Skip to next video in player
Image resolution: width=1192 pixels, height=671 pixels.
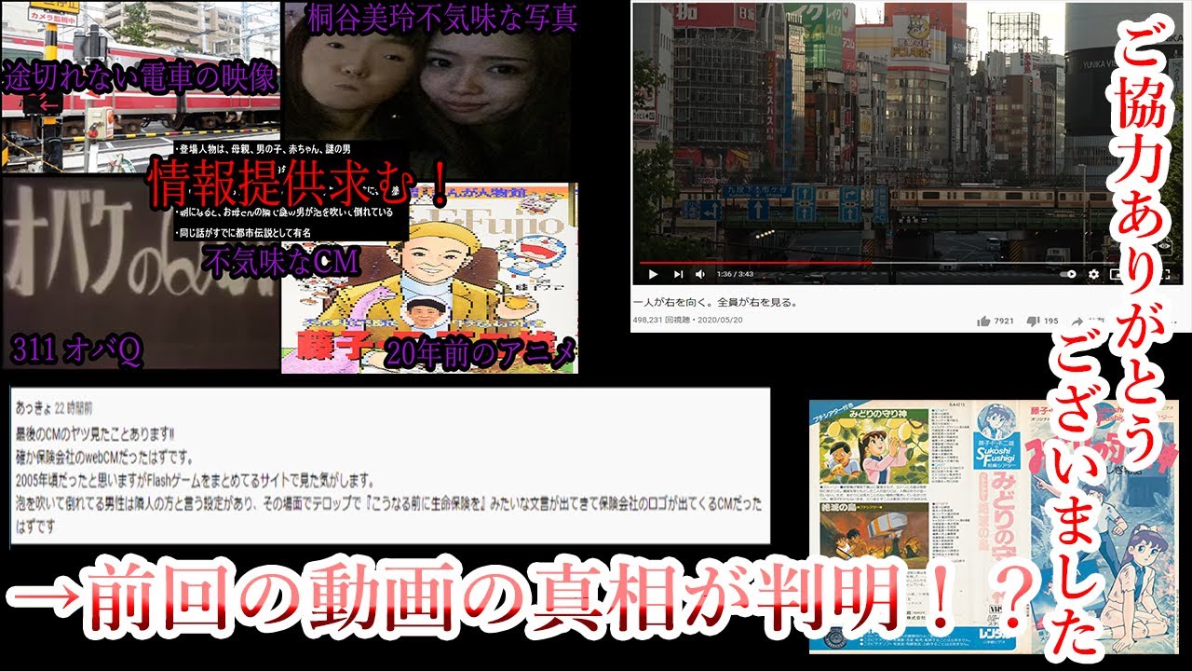679,274
